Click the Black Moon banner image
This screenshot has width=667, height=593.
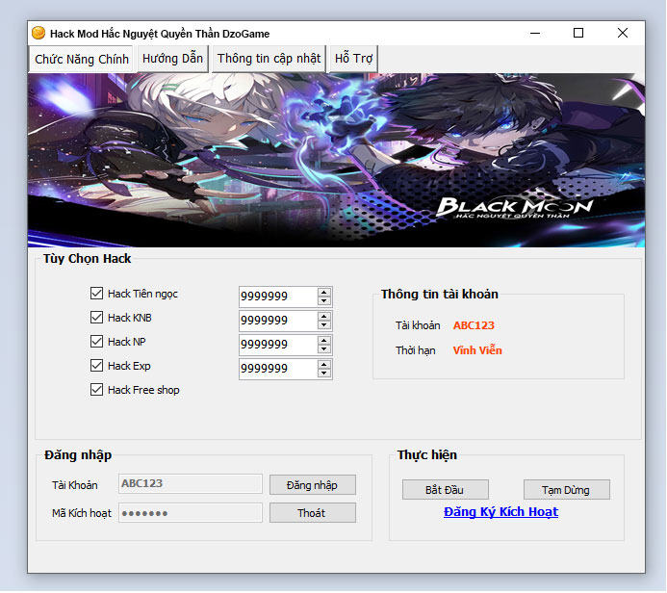coord(336,161)
